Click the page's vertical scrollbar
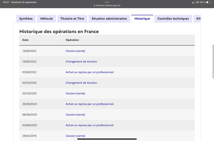This screenshot has height=141, width=214. [x=213, y=62]
